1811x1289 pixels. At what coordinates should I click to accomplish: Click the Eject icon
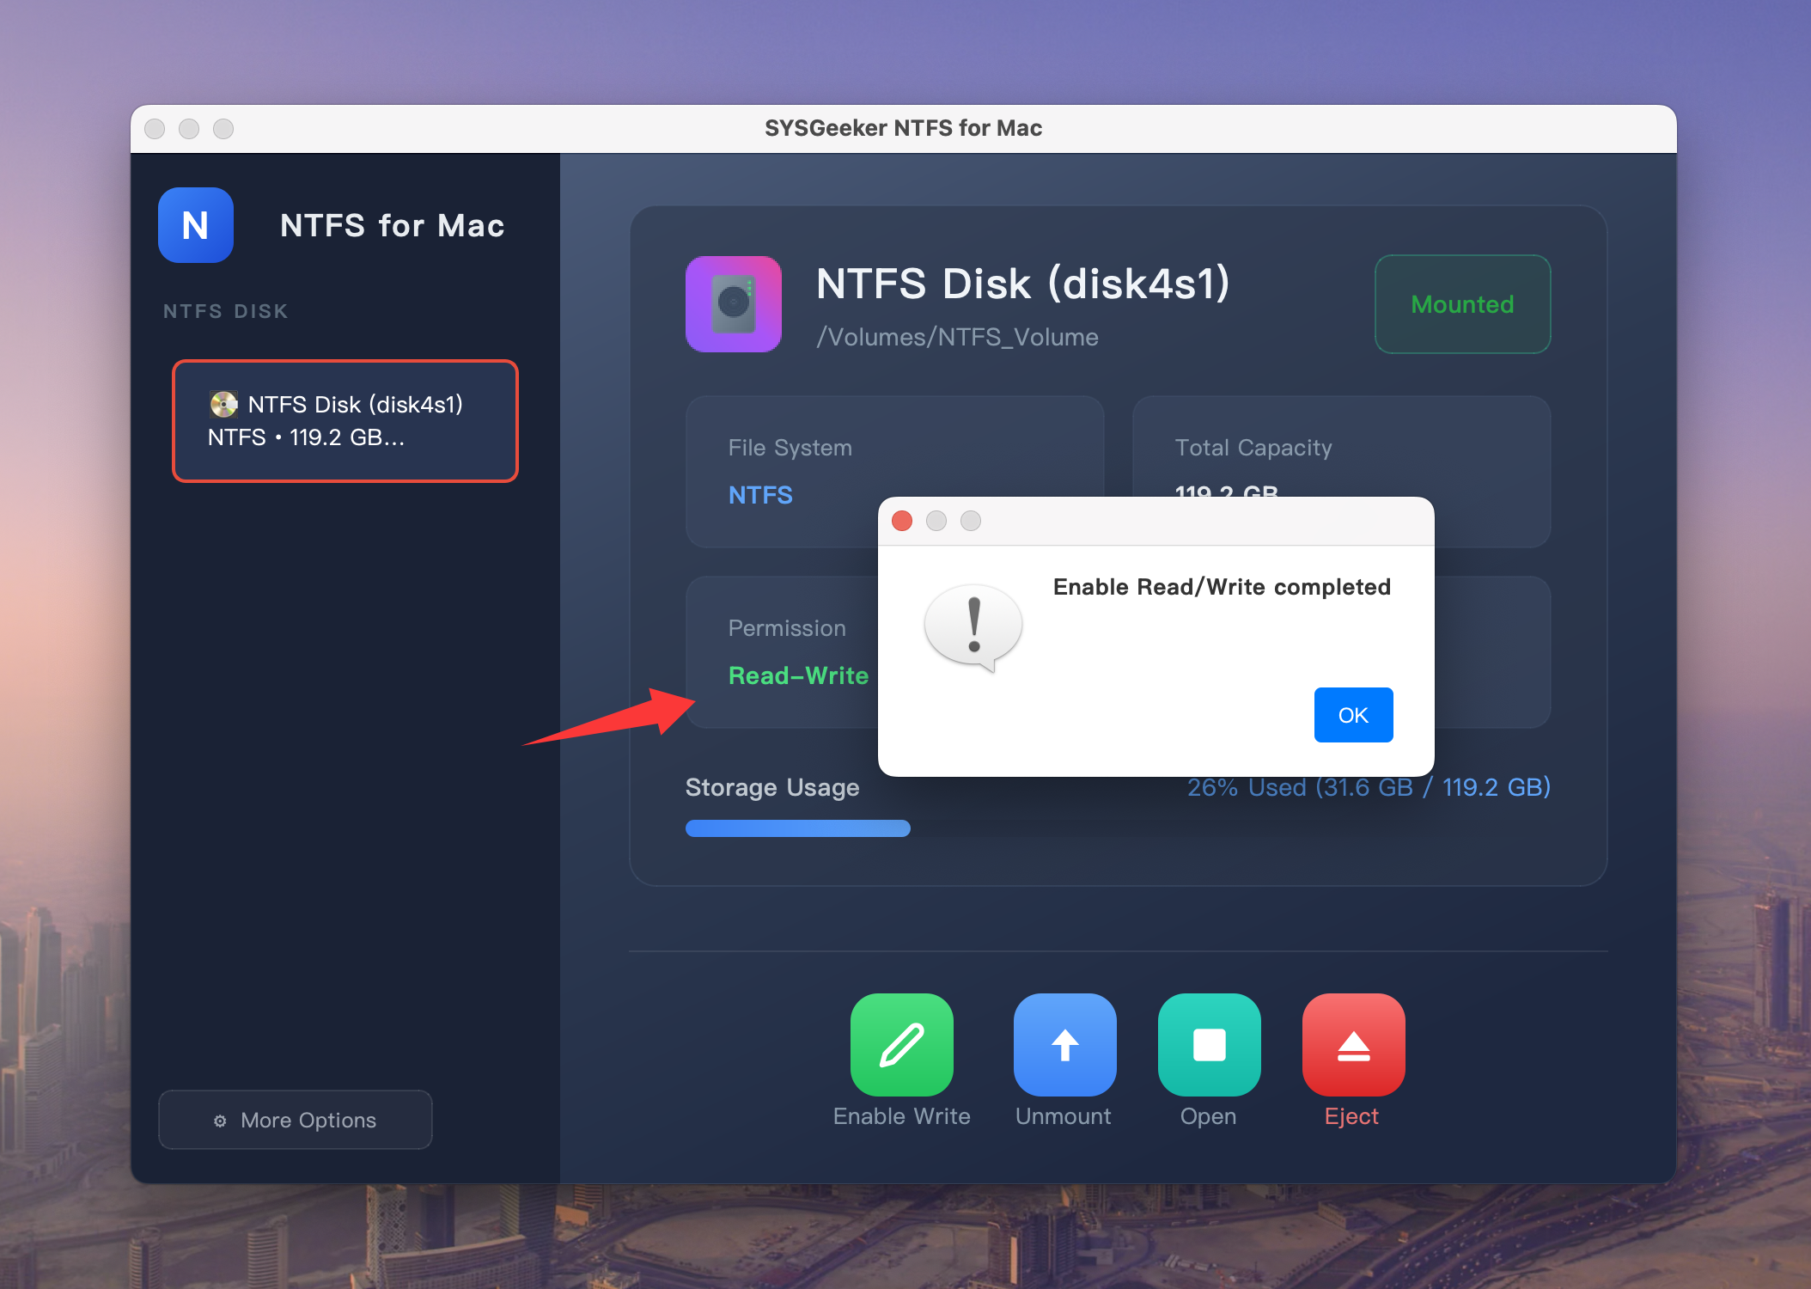1352,1045
